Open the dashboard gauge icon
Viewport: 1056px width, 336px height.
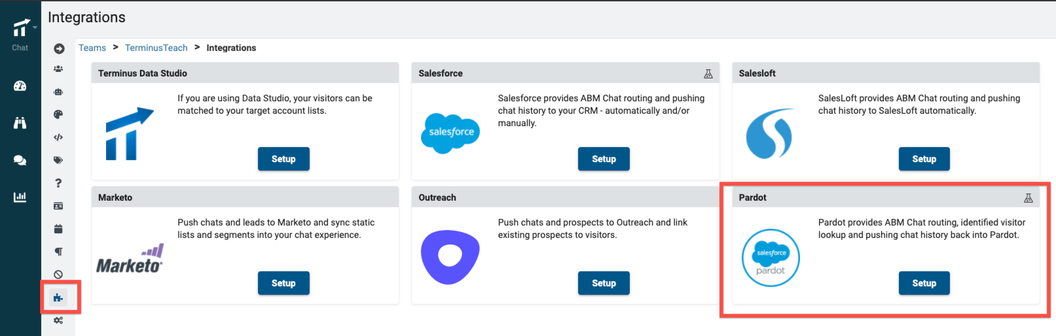point(20,86)
